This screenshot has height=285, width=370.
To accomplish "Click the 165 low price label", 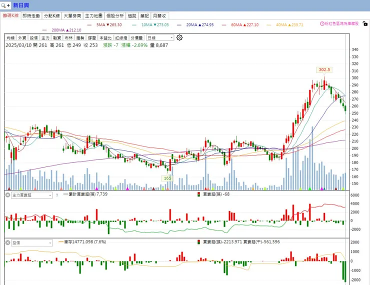I will [x=167, y=178].
